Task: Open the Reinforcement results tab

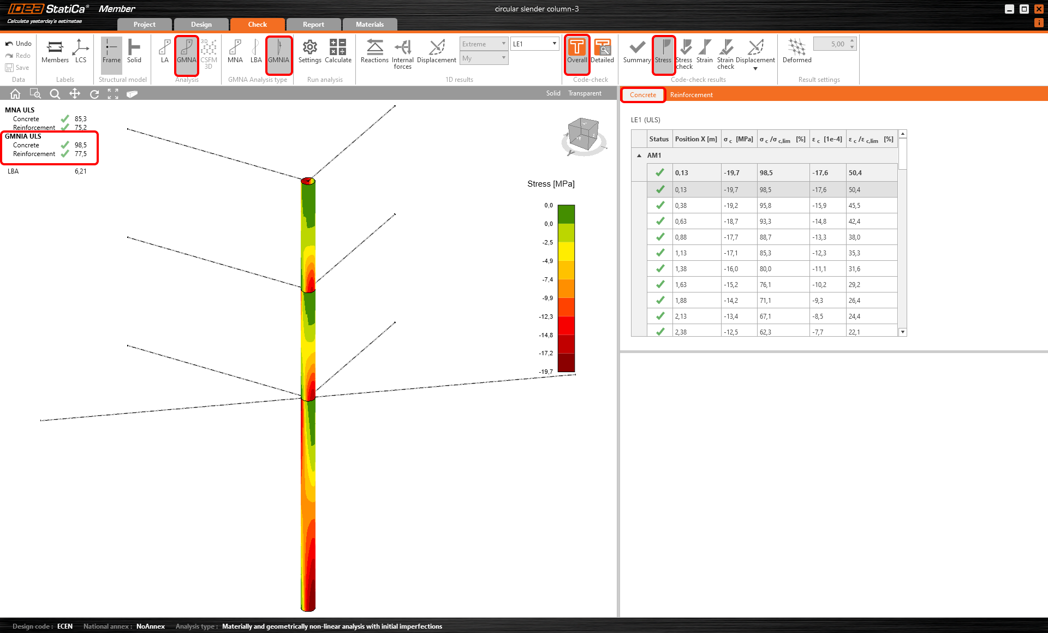Action: tap(691, 95)
